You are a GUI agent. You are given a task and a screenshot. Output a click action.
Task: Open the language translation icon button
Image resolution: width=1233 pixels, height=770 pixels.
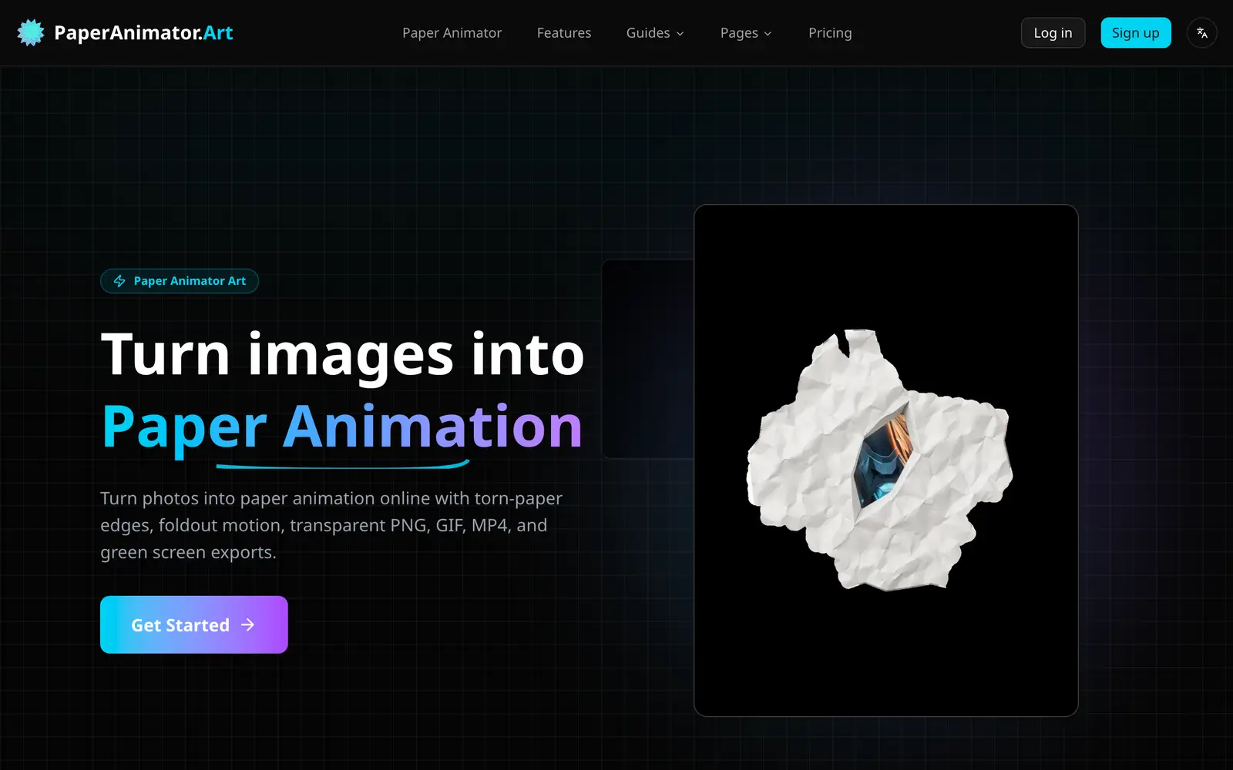[x=1202, y=33]
